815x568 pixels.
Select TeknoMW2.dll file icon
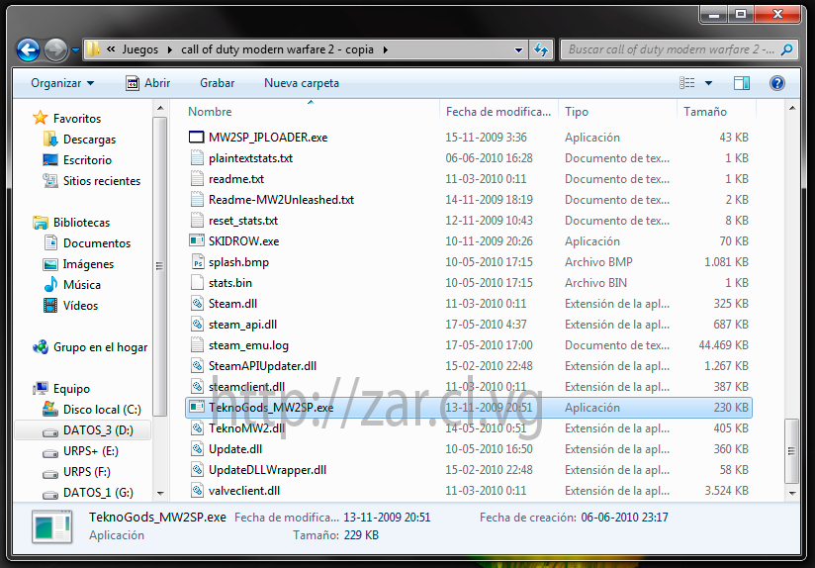click(x=197, y=428)
